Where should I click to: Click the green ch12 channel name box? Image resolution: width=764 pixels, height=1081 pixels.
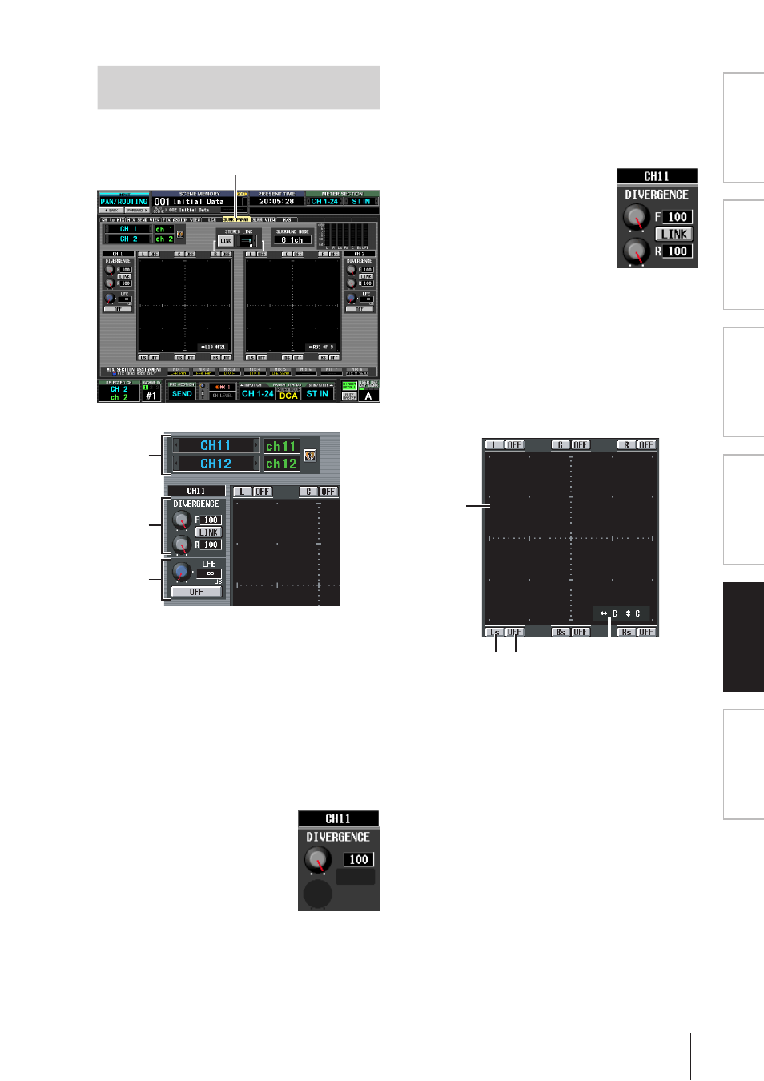tap(282, 464)
